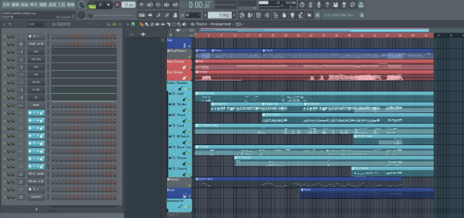Click the audio editor scissors icon
Screen dimensions: 464x218
pos(311,5)
